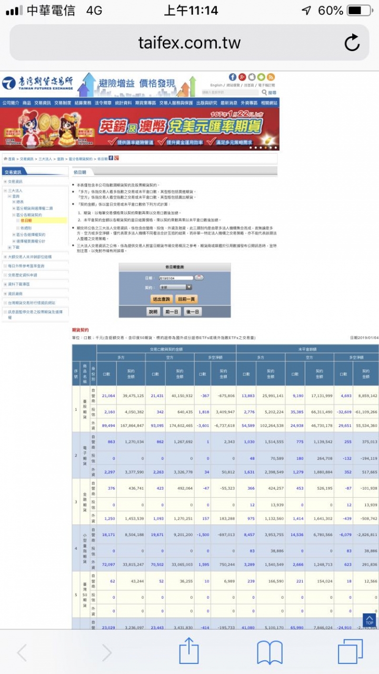The width and height of the screenshot is (379, 674).
Task: Click the 回前一頁 button
Action: tap(187, 299)
